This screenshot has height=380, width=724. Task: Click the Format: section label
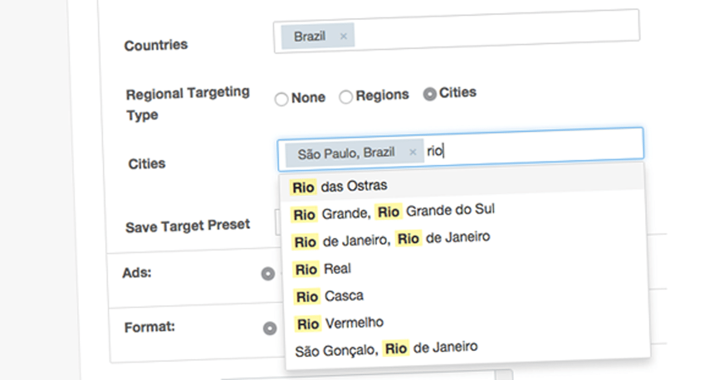(x=150, y=328)
